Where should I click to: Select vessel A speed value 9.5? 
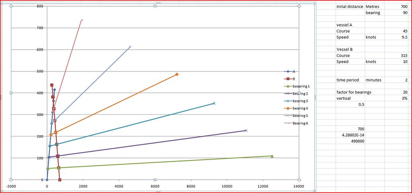pos(403,37)
